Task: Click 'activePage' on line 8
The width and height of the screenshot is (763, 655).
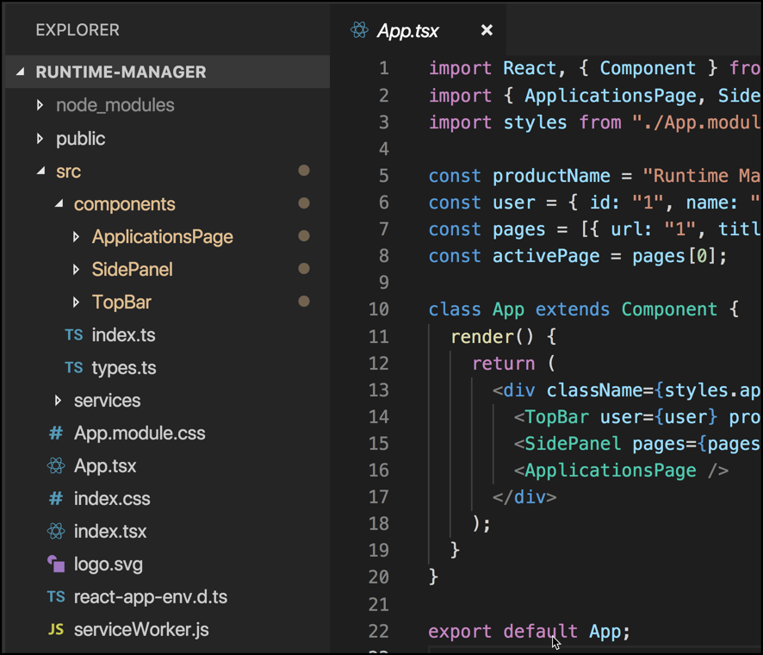Action: (x=546, y=256)
